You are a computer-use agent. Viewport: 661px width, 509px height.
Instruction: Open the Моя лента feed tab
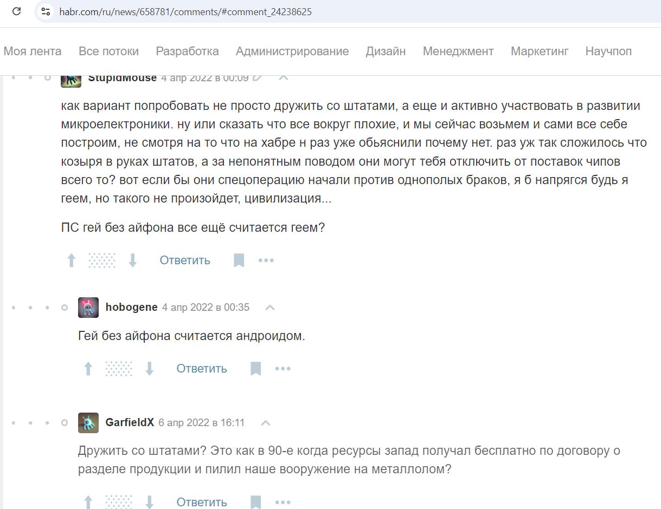(x=33, y=51)
